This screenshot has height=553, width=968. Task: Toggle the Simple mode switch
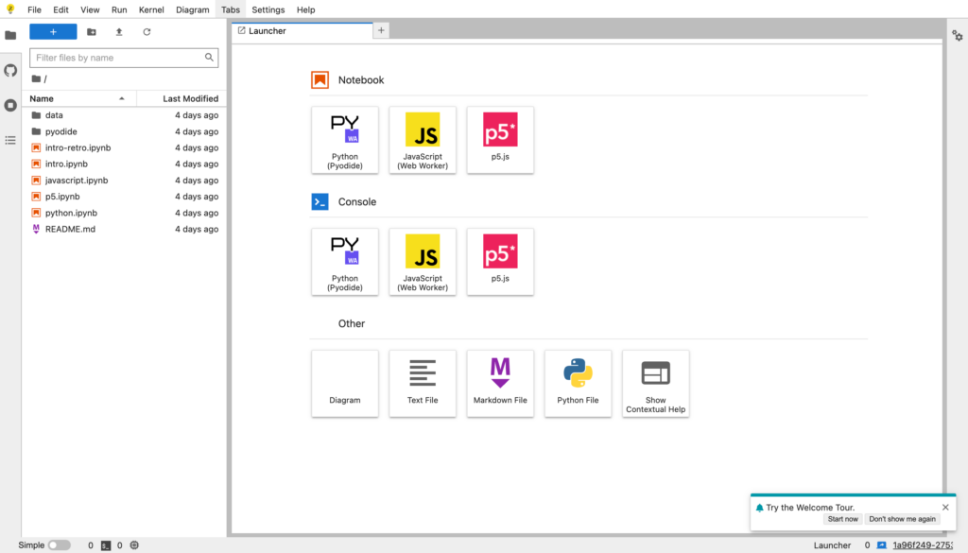(x=59, y=545)
